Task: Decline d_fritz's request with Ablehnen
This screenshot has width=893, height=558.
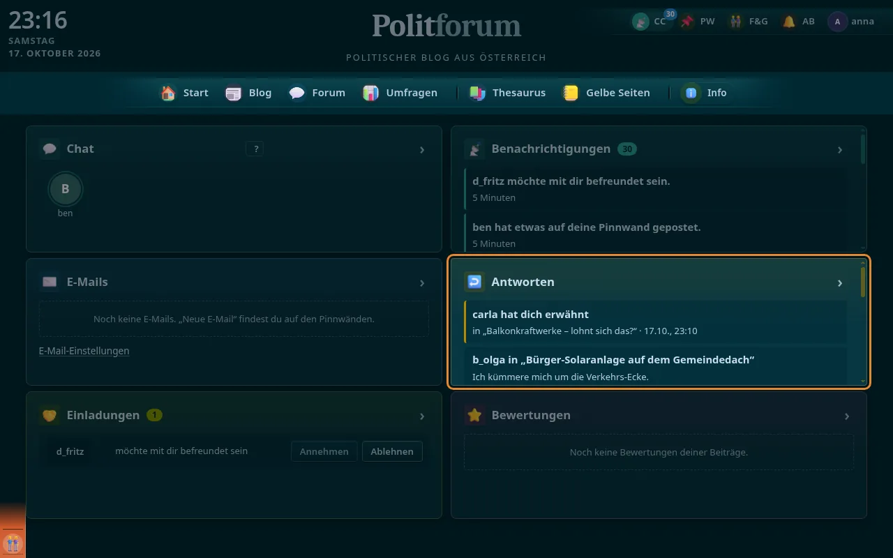Action: click(x=392, y=451)
